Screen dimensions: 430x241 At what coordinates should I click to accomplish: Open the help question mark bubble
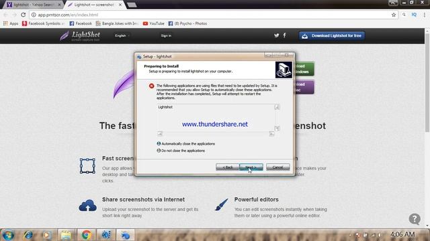point(415,219)
